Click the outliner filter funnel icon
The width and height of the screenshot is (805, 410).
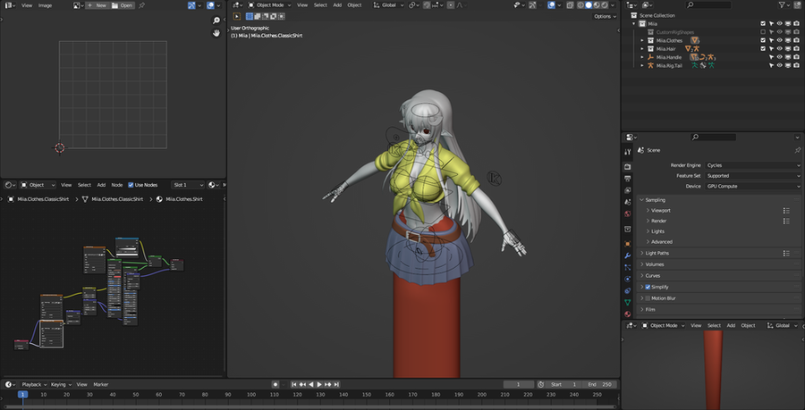tap(780, 4)
